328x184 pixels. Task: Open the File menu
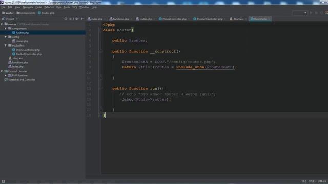[3, 7]
